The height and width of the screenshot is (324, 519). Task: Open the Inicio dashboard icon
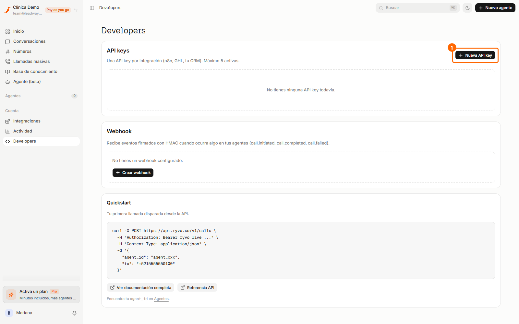coord(7,31)
